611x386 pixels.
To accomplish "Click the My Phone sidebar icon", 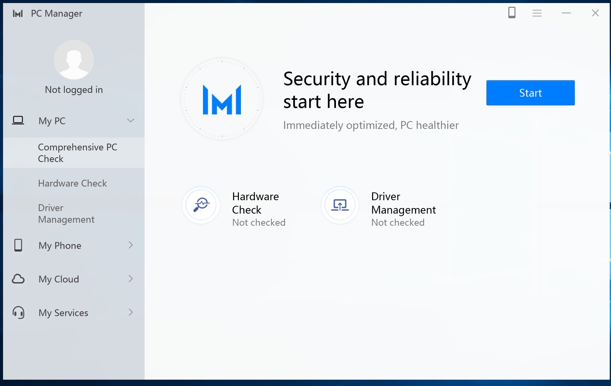I will (x=18, y=245).
